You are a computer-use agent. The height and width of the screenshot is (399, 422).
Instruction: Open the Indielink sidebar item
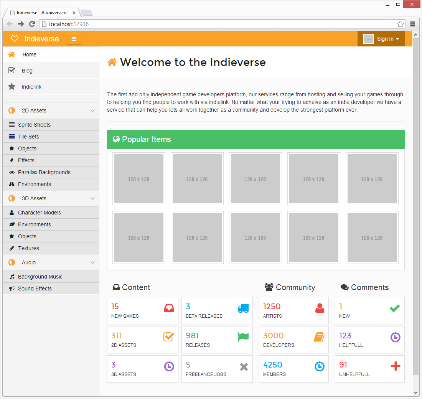(51, 87)
